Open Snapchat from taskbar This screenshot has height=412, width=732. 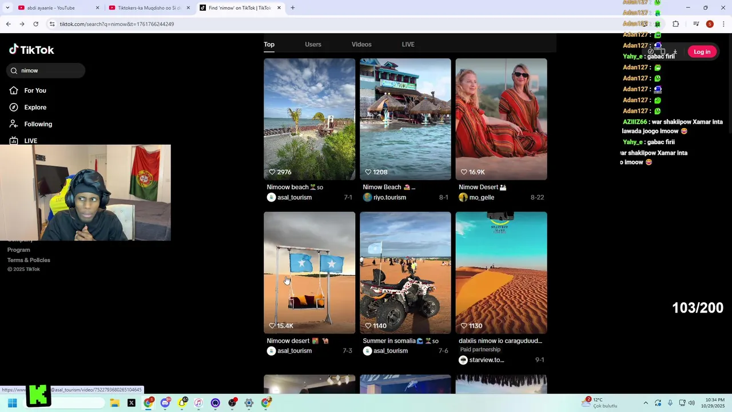click(182, 403)
